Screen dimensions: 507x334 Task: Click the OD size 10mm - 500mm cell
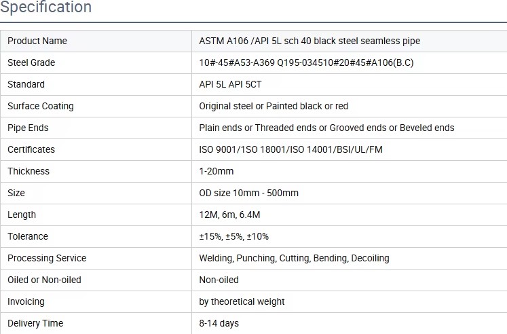tap(350, 193)
